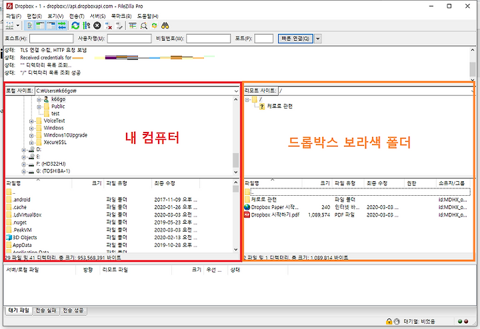Viewport: 480px width, 329px height.
Task: Open the Site Manager icon
Action: [x=9, y=26]
